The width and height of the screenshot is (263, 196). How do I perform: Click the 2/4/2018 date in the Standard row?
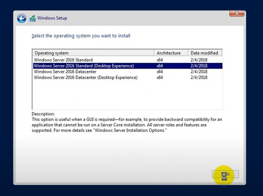coord(199,60)
